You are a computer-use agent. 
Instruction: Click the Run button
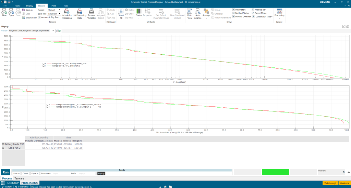pyautogui.click(x=5, y=172)
